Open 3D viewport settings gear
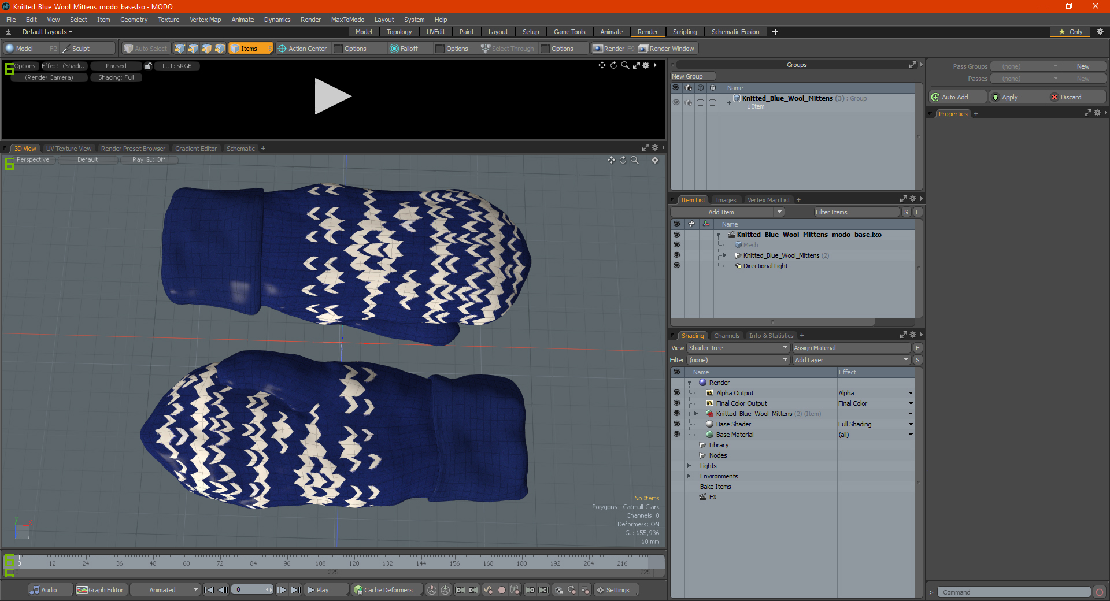This screenshot has width=1110, height=601. (x=655, y=160)
